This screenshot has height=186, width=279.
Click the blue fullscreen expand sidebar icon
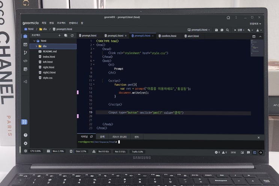coord(24,122)
